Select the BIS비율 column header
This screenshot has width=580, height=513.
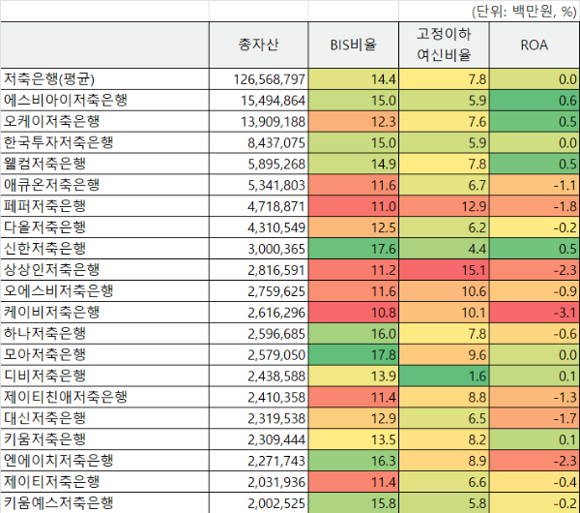(353, 45)
